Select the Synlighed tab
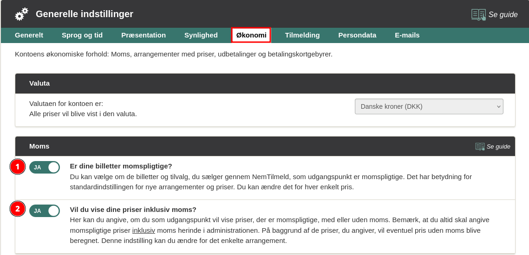529x255 pixels. tap(201, 35)
